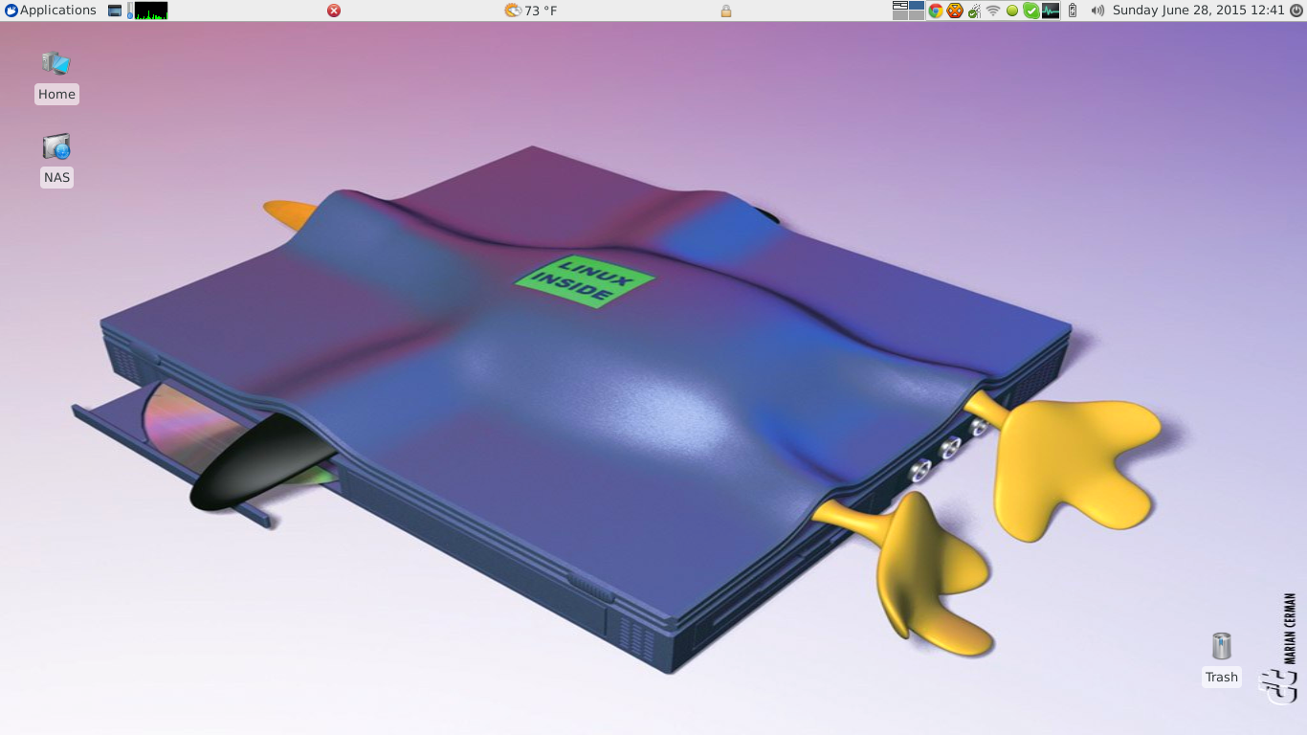Open the Applications menu
1307x735 pixels.
click(x=50, y=11)
